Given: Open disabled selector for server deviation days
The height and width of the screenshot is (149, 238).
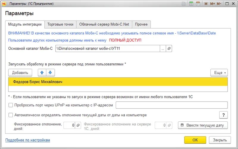Looking at the screenshot, I should [169, 125].
